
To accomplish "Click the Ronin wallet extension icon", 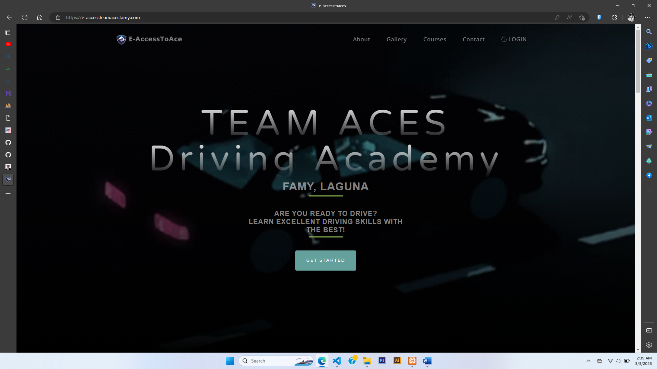I will 599,17.
